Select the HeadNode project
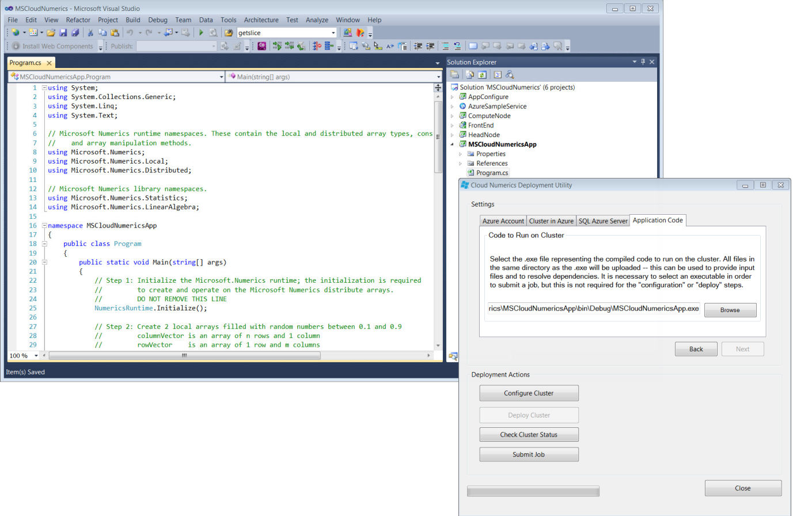The width and height of the screenshot is (793, 516). (484, 135)
